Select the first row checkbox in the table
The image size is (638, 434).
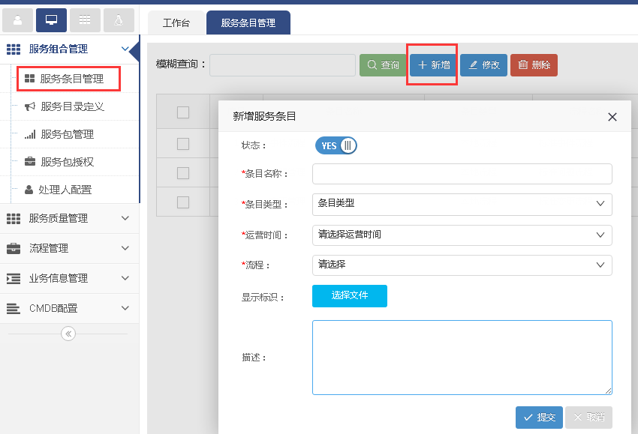tap(182, 143)
